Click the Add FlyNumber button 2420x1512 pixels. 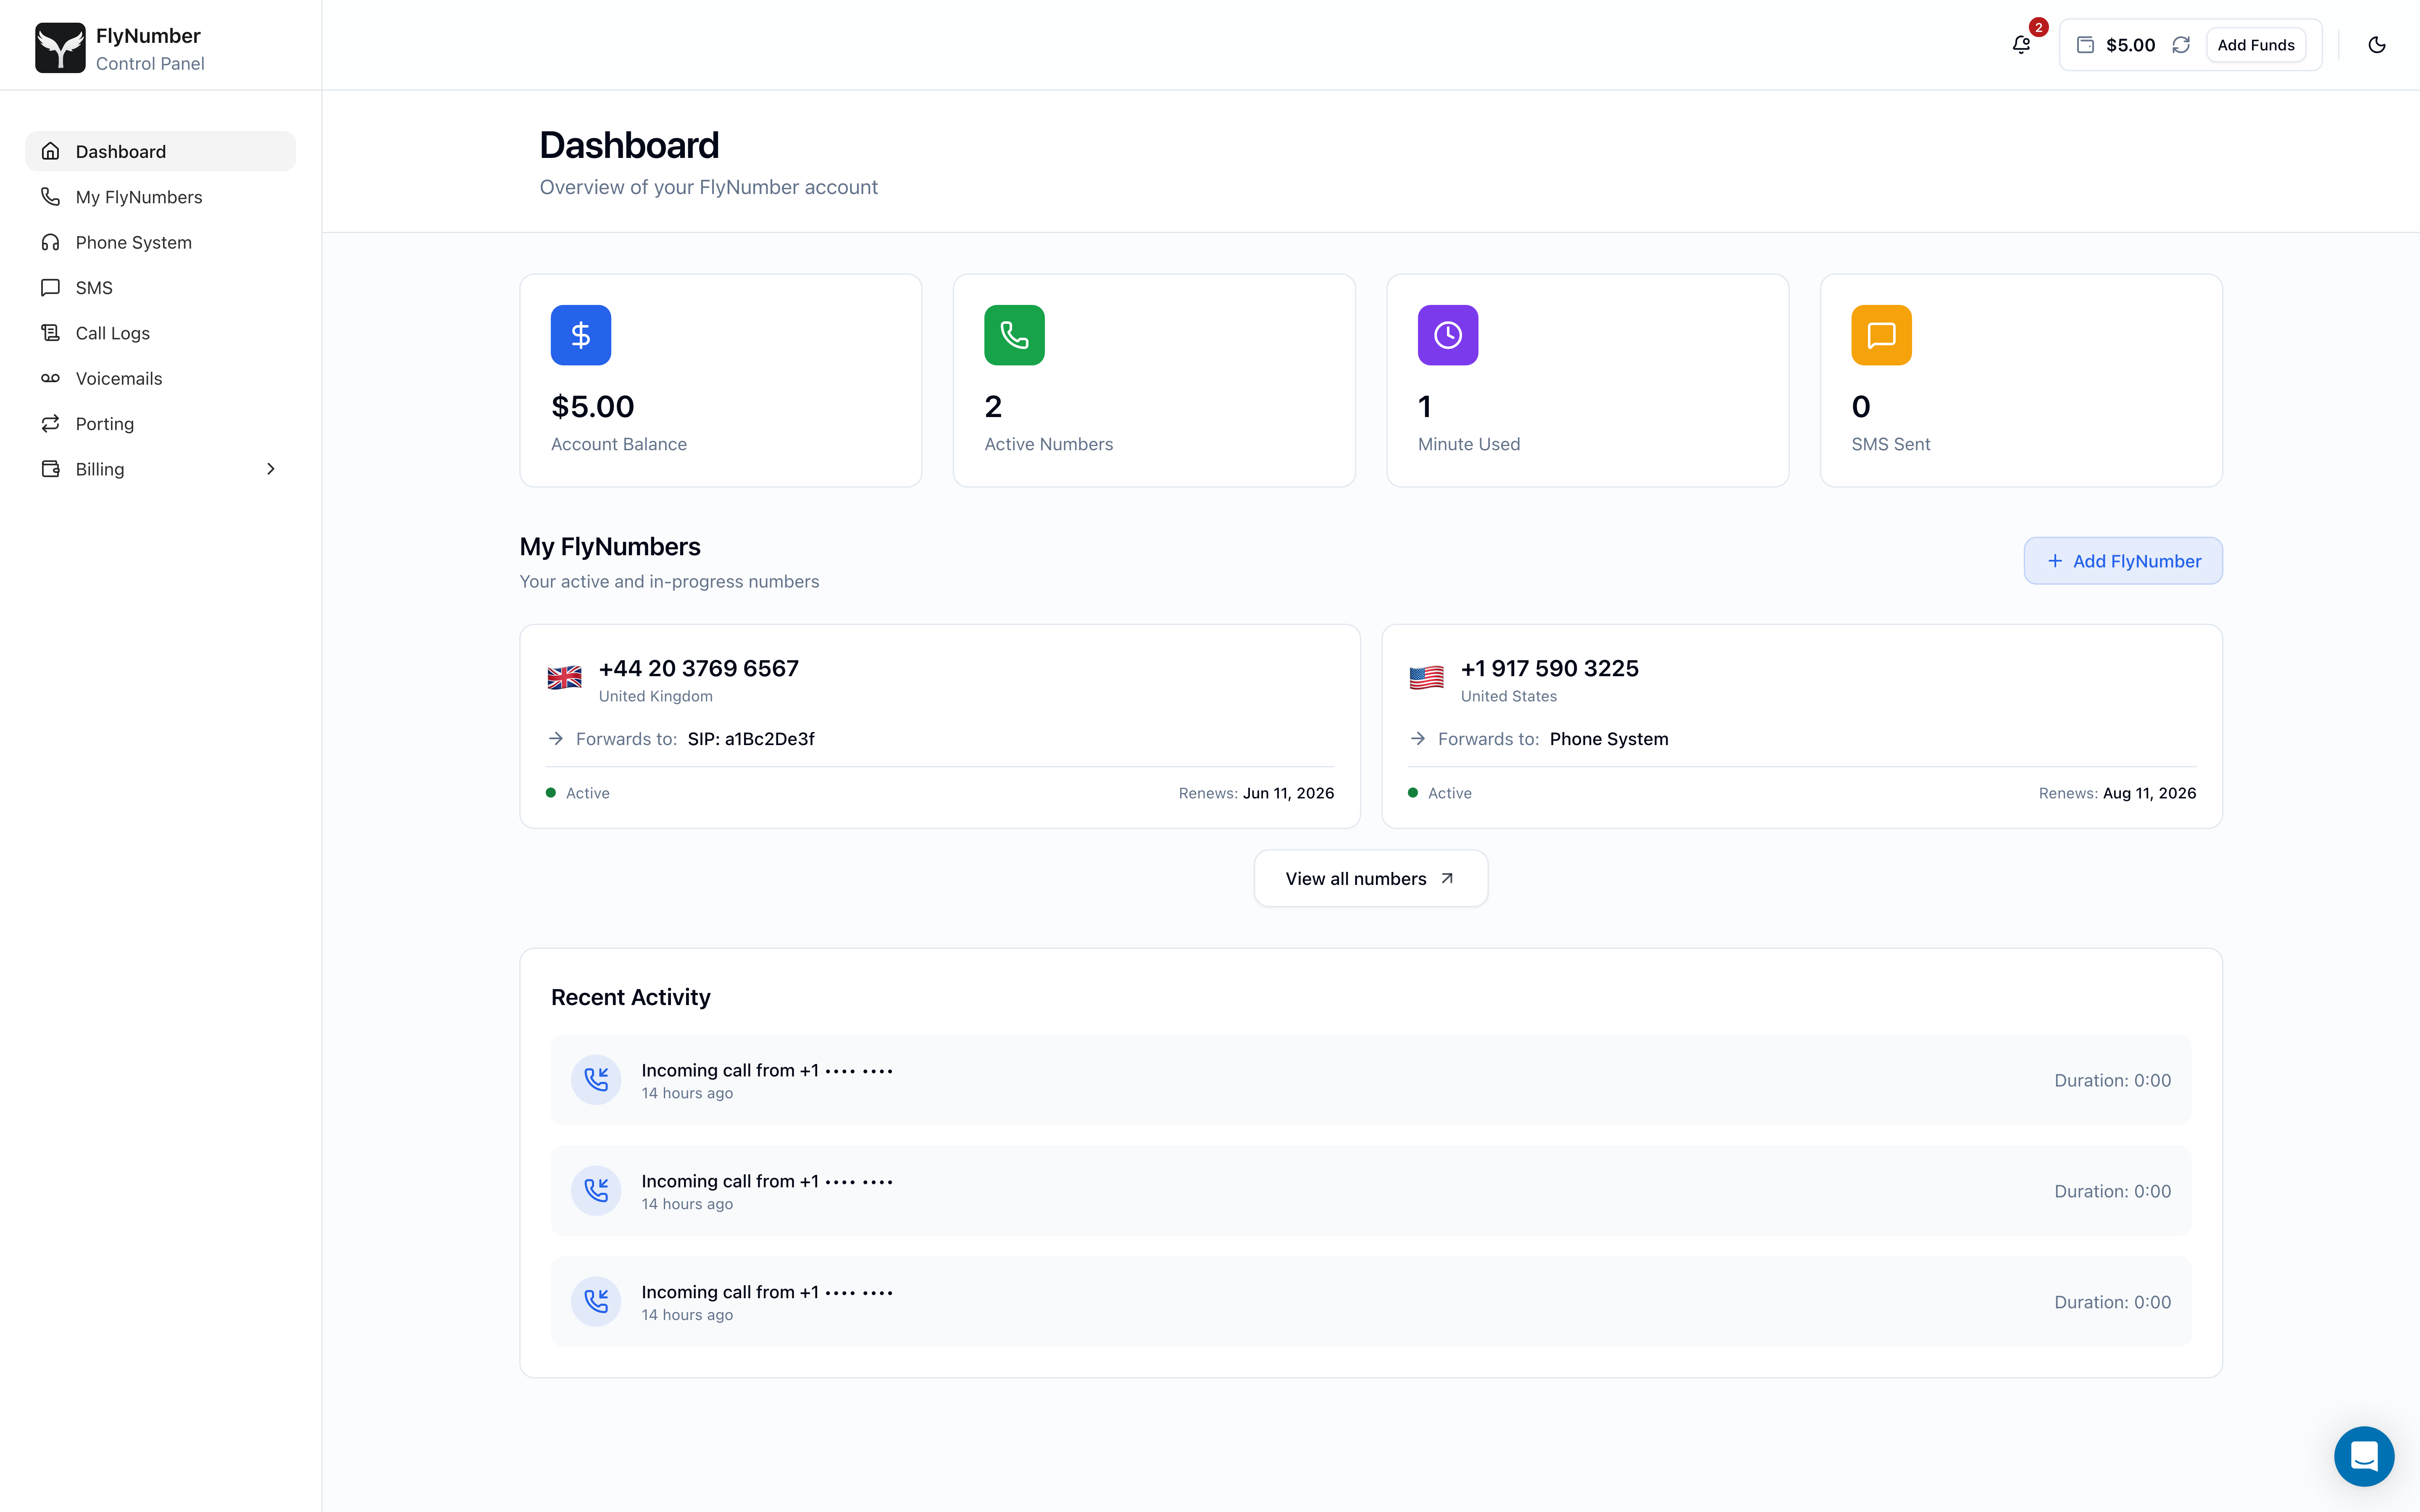pyautogui.click(x=2123, y=561)
